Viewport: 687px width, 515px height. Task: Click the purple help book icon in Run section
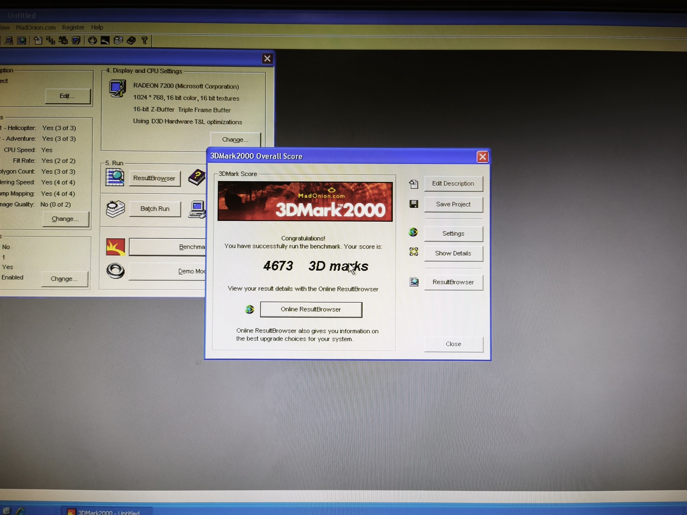(197, 177)
